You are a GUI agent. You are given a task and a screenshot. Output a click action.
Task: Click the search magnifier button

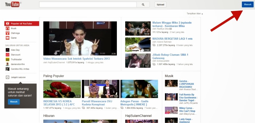[x=143, y=5]
